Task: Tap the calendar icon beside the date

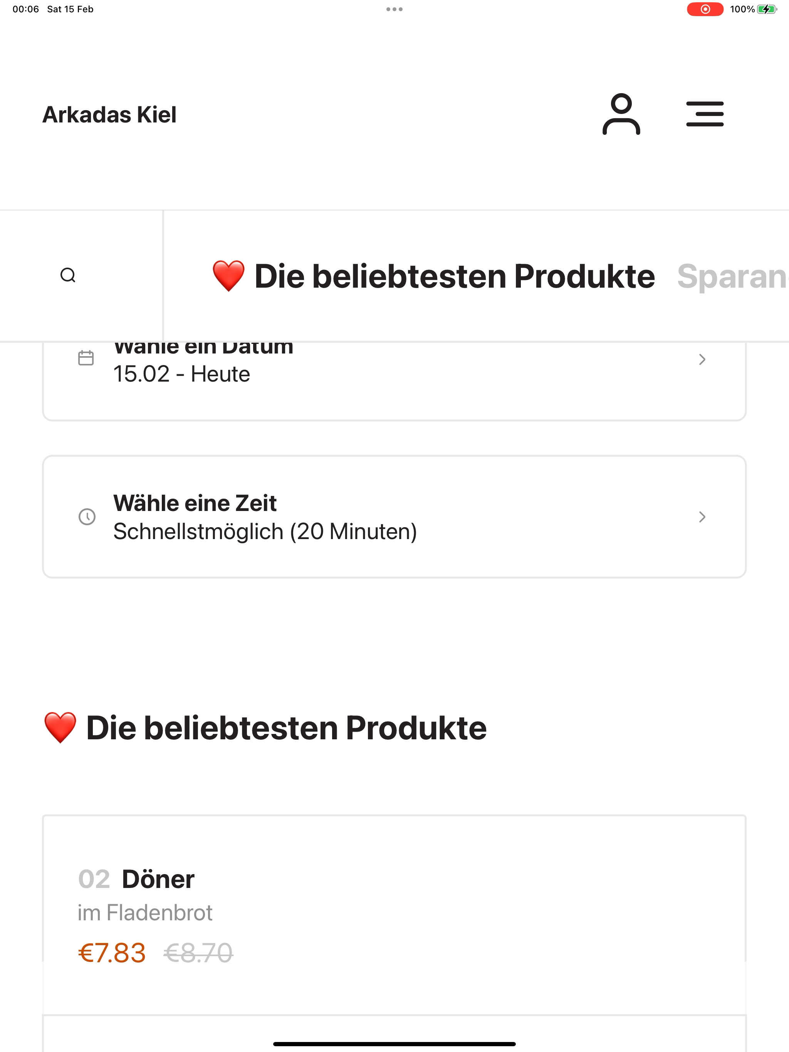Action: (x=86, y=358)
